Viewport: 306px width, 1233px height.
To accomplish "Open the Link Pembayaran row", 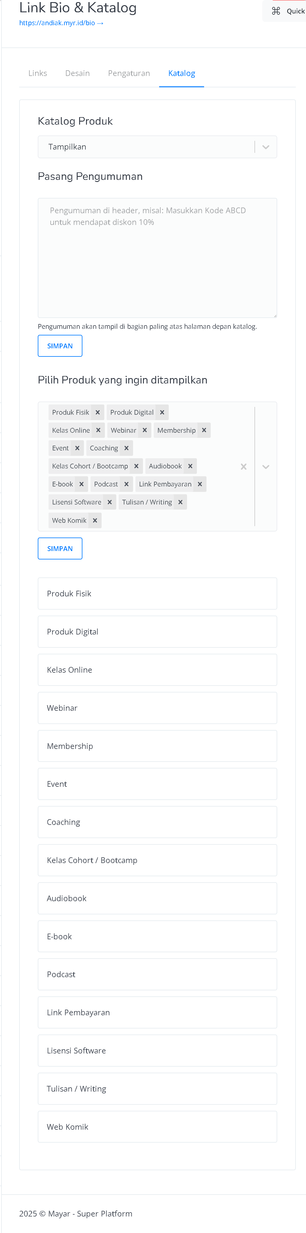I will point(157,1012).
